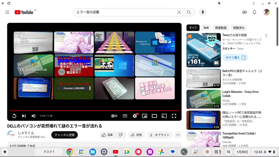Image resolution: width=279 pixels, height=157 pixels.
Task: Open the account avatar menu
Action: coord(266,12)
